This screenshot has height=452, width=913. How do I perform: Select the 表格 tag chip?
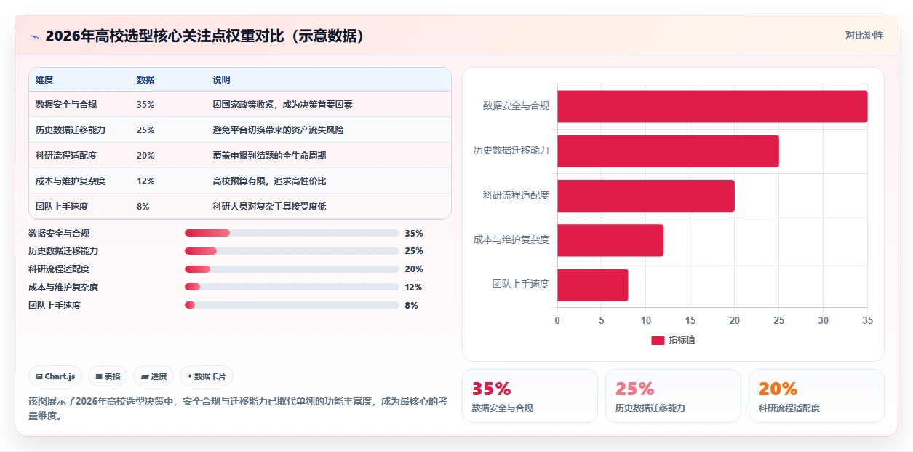(108, 376)
